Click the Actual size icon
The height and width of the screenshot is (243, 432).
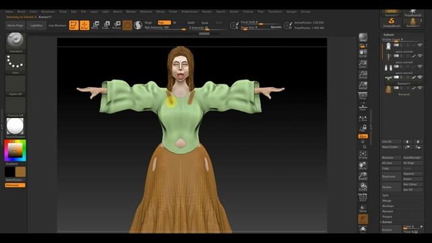click(x=363, y=75)
